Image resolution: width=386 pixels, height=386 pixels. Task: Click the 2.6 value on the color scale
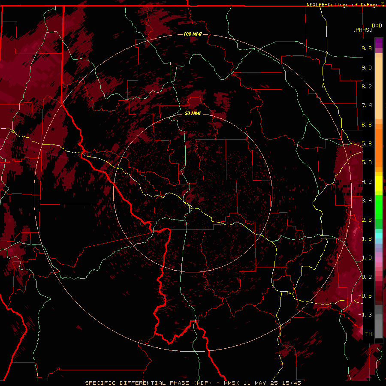tap(367, 220)
